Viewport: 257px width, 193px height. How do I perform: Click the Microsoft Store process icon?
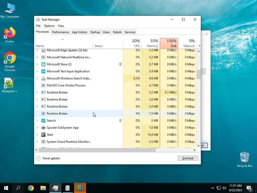click(43, 64)
